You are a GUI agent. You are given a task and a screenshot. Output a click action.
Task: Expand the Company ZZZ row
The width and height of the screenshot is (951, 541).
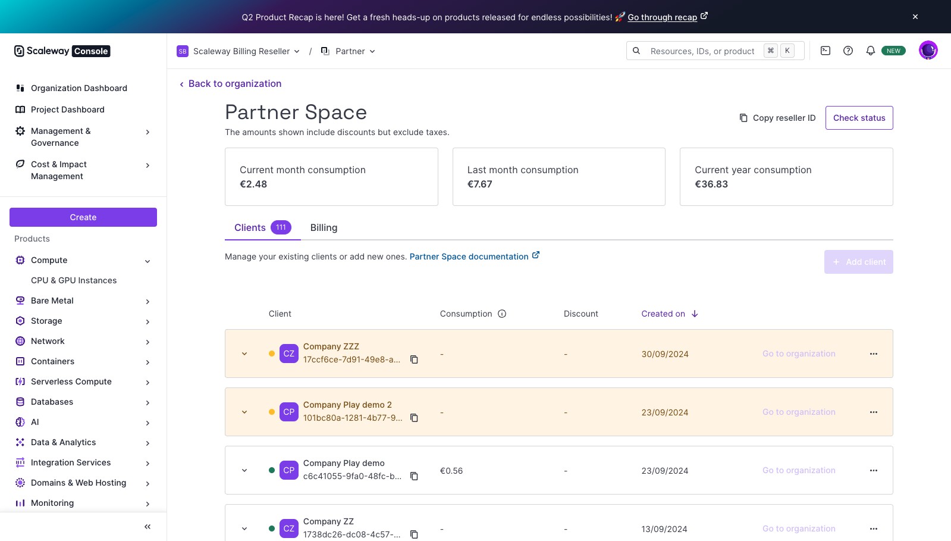[244, 354]
